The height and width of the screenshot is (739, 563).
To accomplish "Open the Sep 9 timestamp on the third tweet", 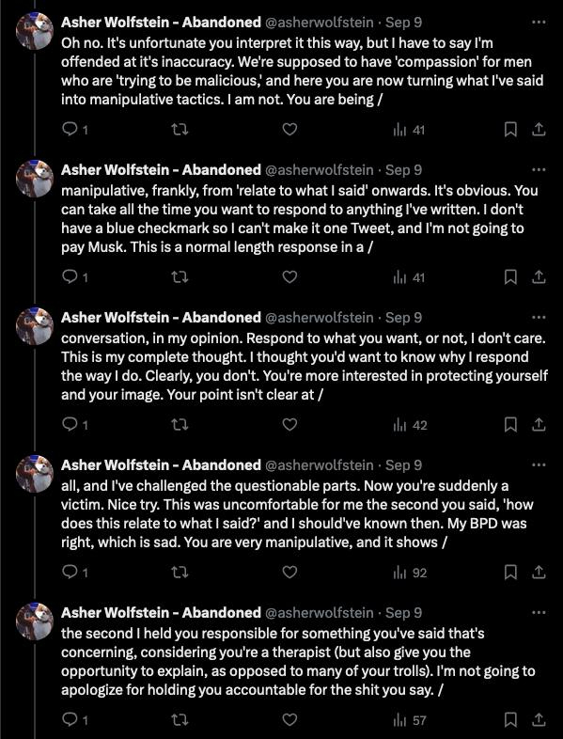I will pyautogui.click(x=403, y=317).
